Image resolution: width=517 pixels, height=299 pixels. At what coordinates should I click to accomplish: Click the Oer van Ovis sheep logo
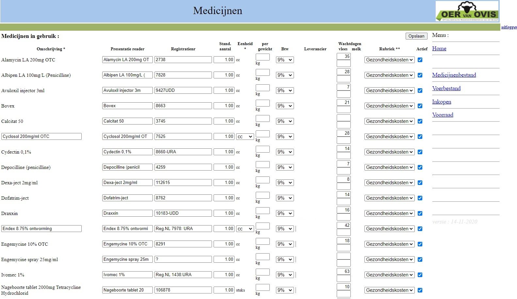pos(467,11)
